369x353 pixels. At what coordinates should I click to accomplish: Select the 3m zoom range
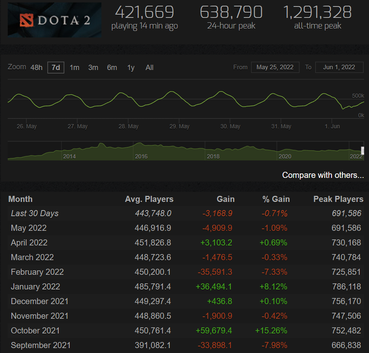[93, 68]
